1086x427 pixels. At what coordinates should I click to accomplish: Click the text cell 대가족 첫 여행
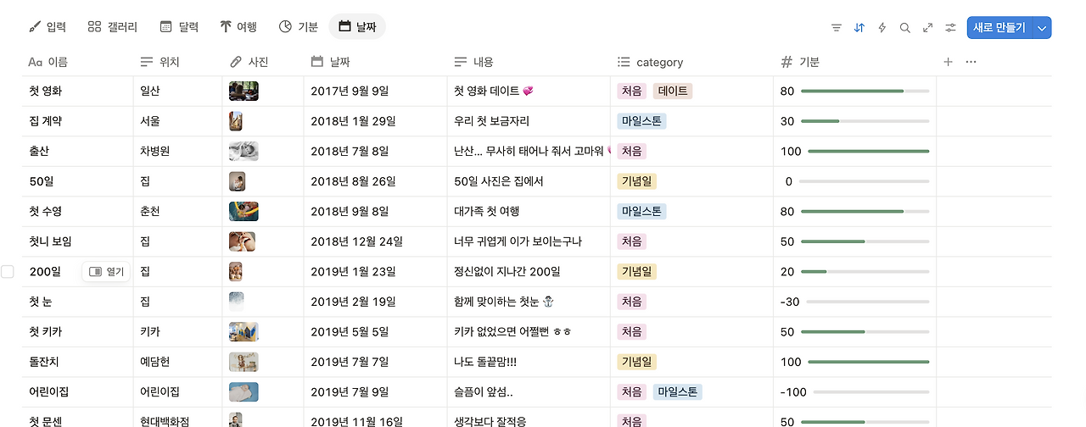[x=529, y=212]
